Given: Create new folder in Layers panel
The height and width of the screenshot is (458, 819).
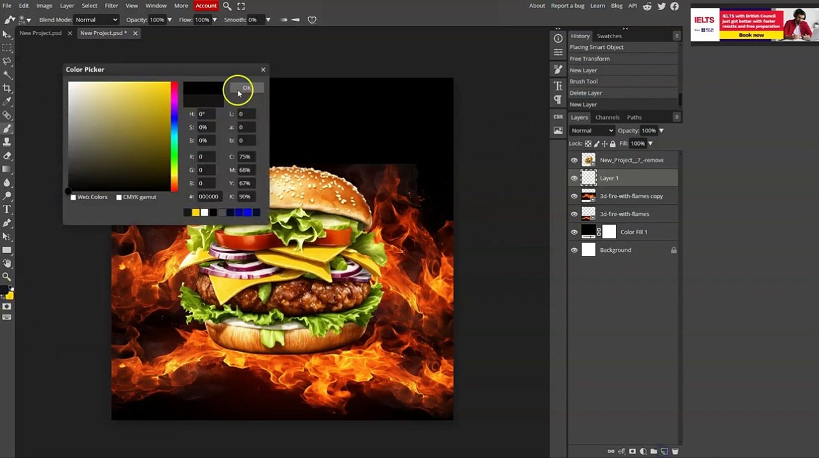Looking at the screenshot, I should pyautogui.click(x=653, y=451).
